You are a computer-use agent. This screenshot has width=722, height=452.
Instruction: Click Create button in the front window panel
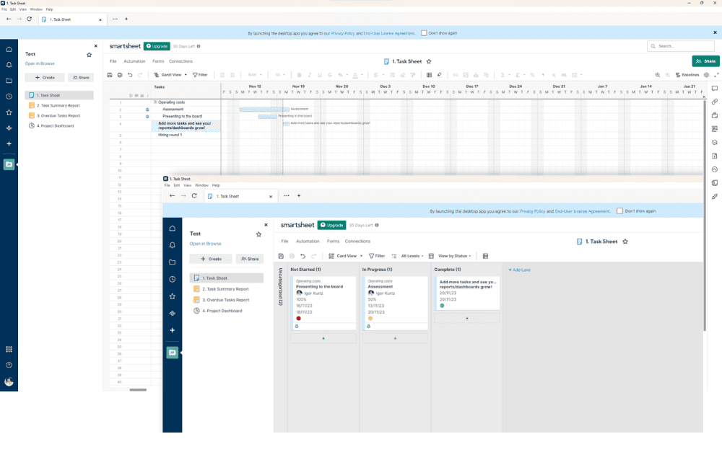(211, 259)
